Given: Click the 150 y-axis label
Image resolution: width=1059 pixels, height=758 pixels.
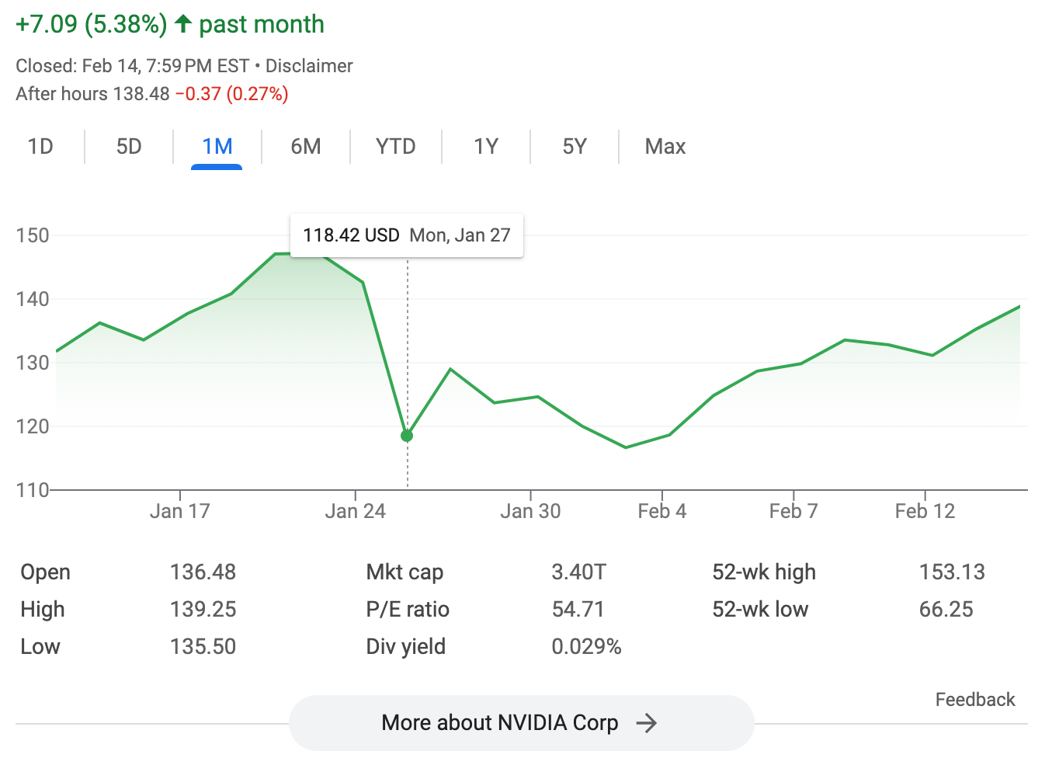Looking at the screenshot, I should point(33,235).
